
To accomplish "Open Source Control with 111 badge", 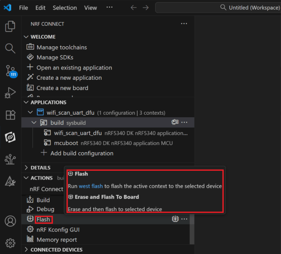I will [x=11, y=71].
